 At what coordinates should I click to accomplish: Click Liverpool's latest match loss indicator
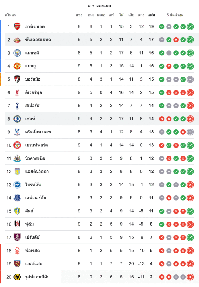pyautogui.click(x=190, y=92)
